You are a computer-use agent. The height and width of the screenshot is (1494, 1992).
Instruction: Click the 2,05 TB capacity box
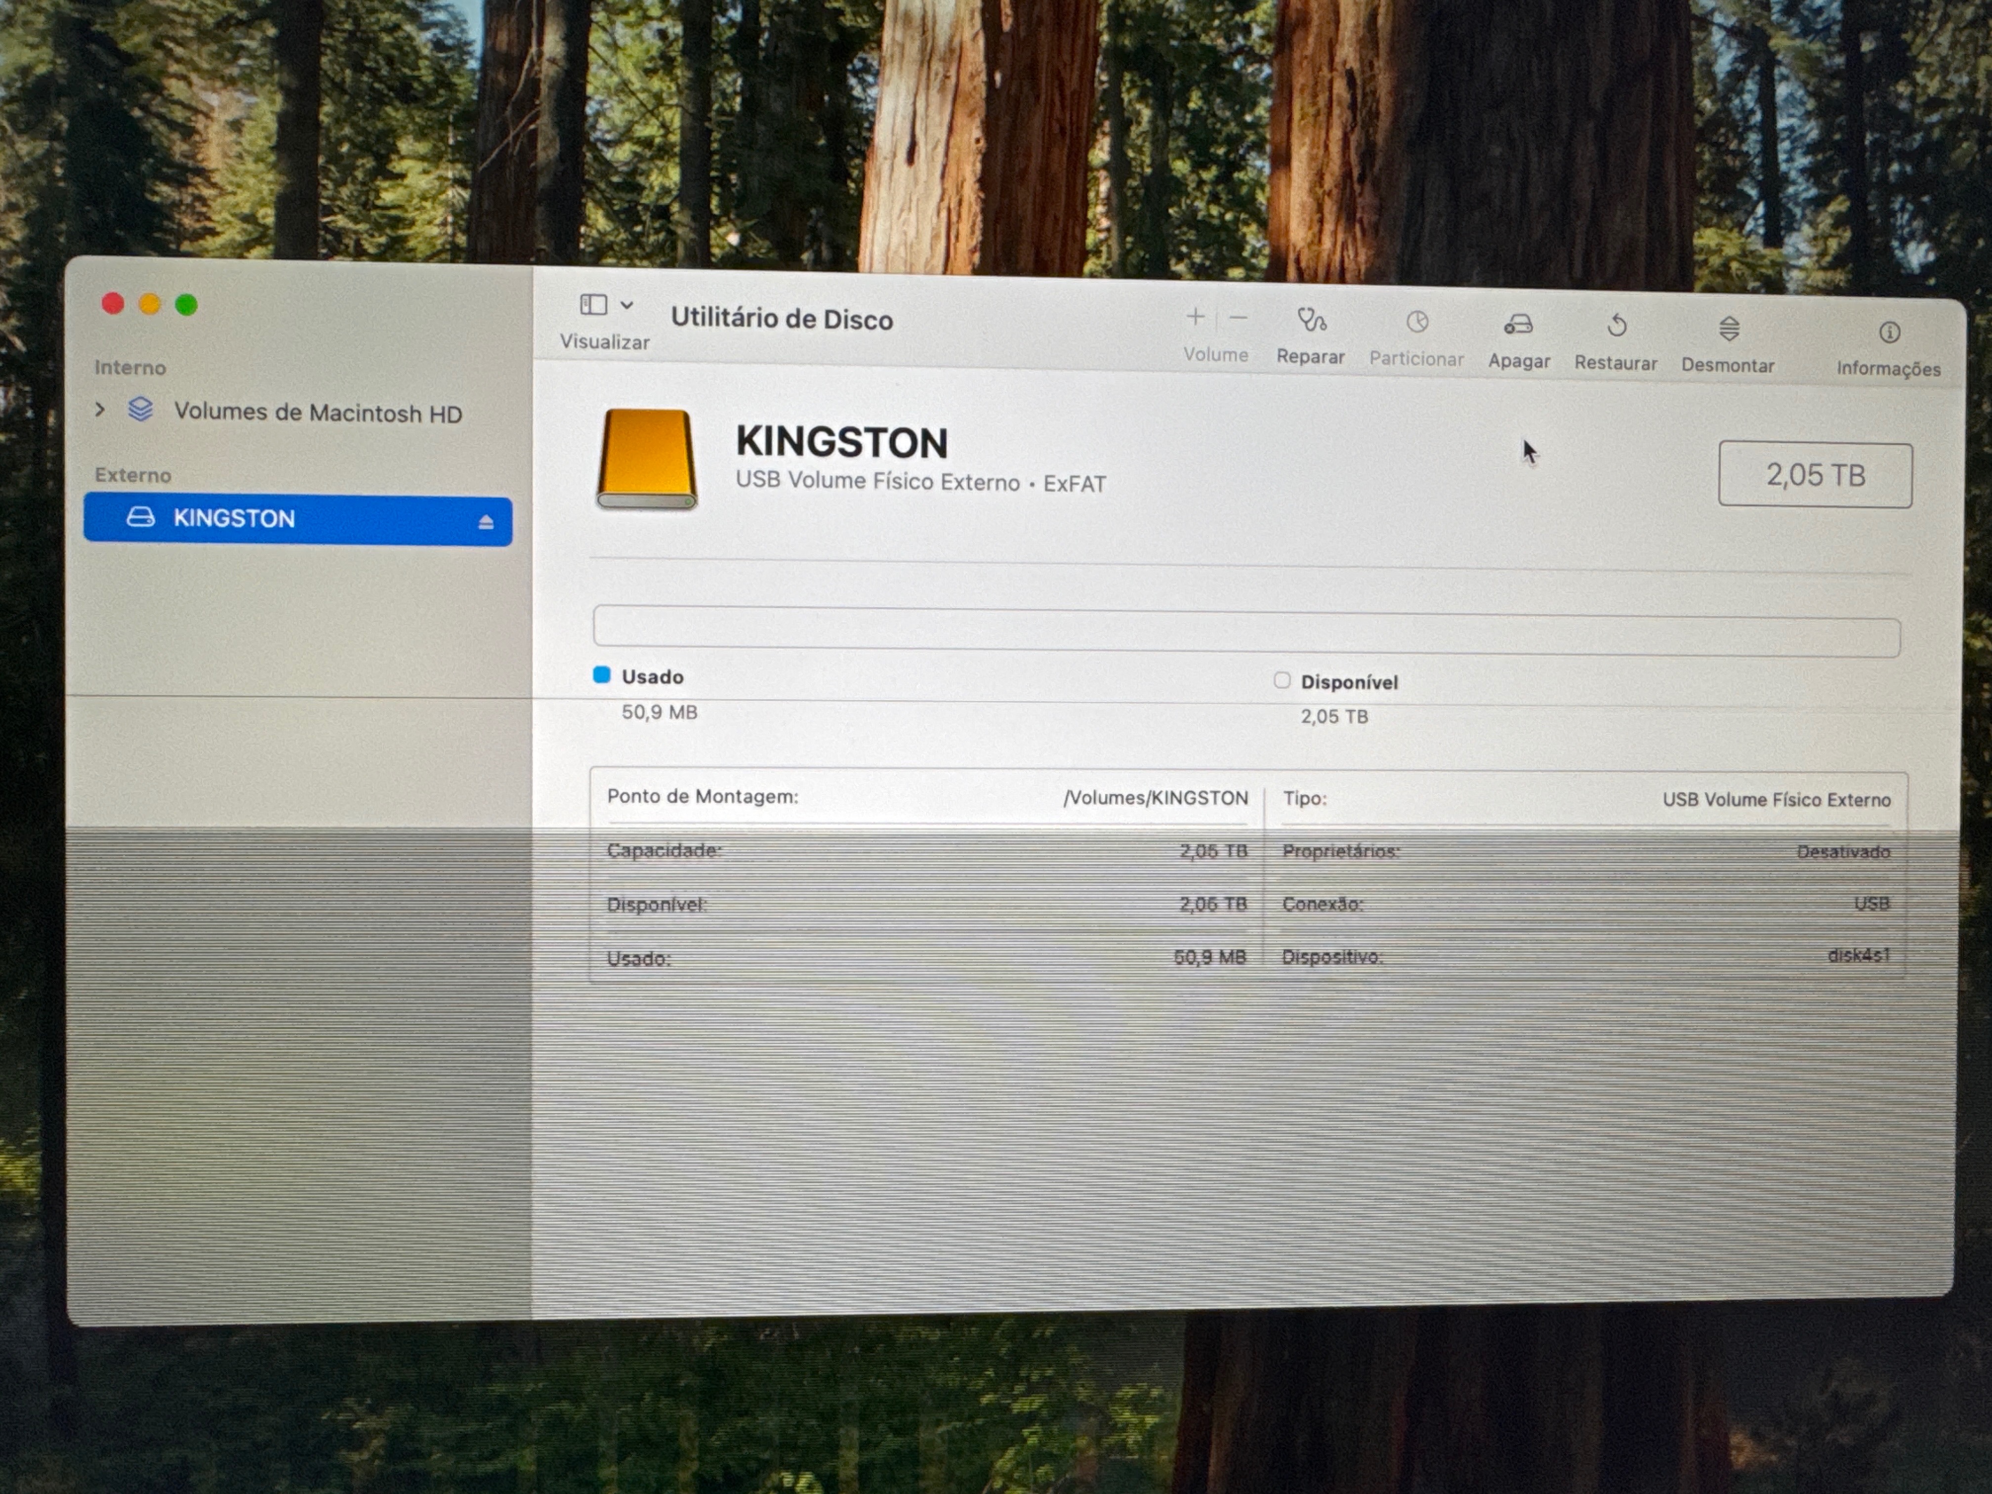tap(1815, 475)
